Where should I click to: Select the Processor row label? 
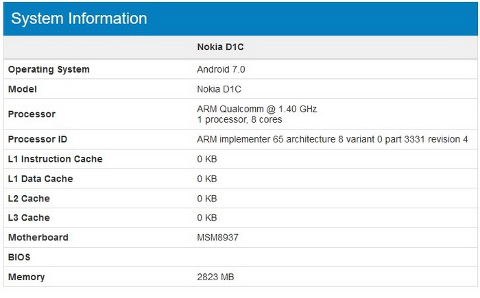pyautogui.click(x=32, y=114)
